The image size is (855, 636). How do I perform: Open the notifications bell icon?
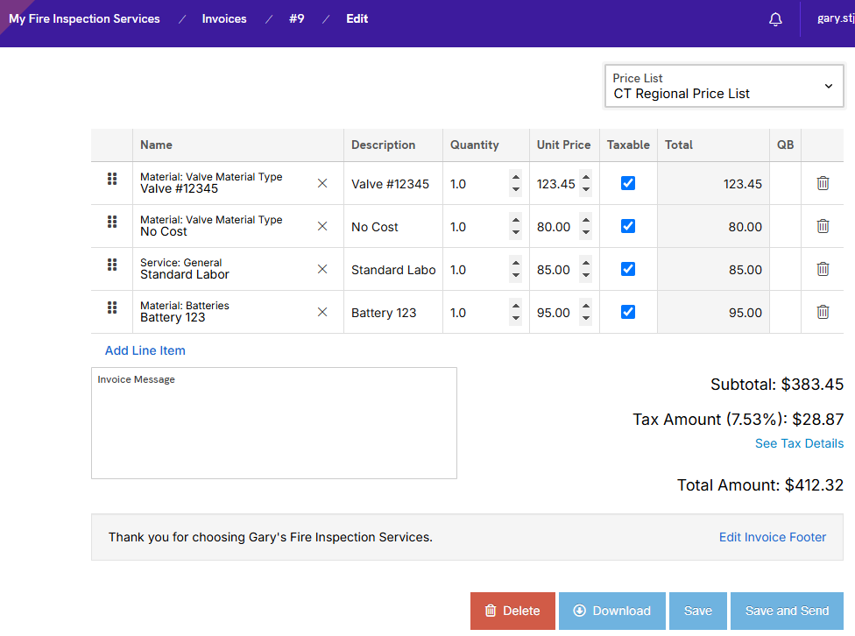click(775, 19)
